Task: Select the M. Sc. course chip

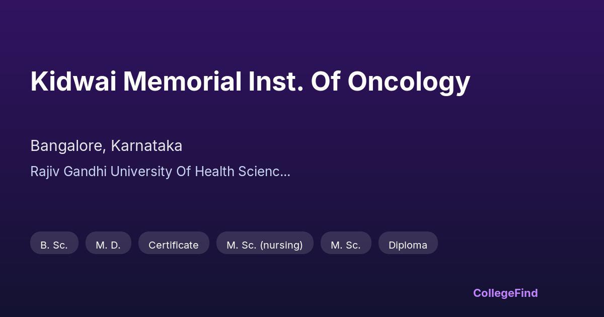Action: point(346,245)
